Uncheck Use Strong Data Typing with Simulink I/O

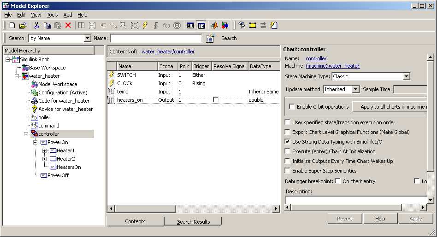(287, 142)
